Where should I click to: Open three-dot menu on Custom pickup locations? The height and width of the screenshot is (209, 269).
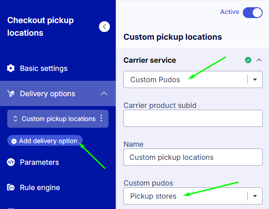coord(101,118)
